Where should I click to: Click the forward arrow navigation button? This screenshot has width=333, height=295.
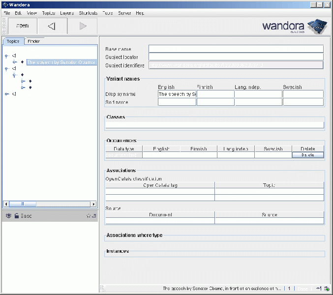pos(83,26)
